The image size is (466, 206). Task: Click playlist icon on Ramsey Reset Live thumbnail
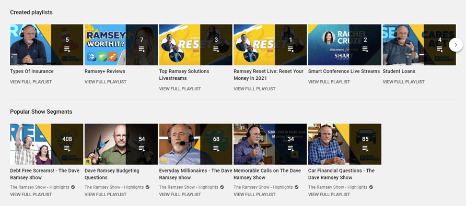pyautogui.click(x=290, y=49)
